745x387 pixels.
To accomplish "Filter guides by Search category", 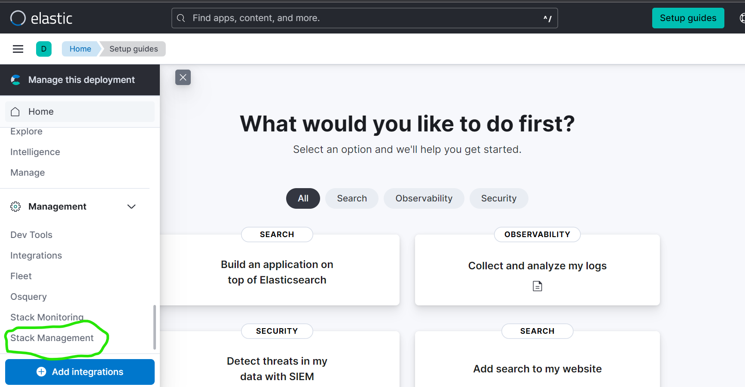I will pyautogui.click(x=351, y=198).
